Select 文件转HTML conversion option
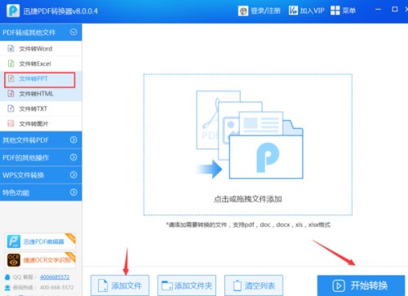The height and width of the screenshot is (296, 408). tap(41, 94)
